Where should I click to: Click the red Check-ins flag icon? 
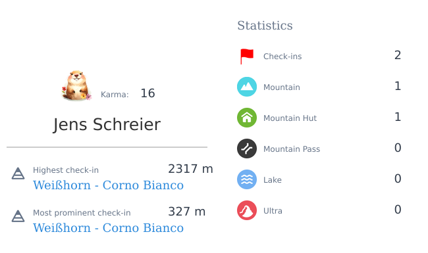247,57
